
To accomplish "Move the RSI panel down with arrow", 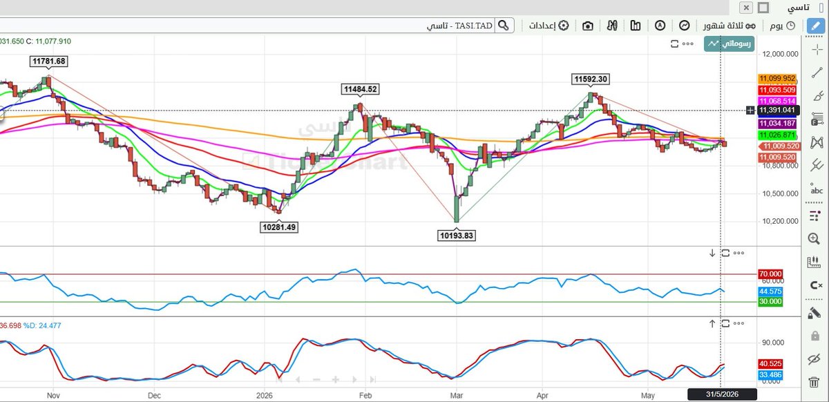I will coord(712,253).
